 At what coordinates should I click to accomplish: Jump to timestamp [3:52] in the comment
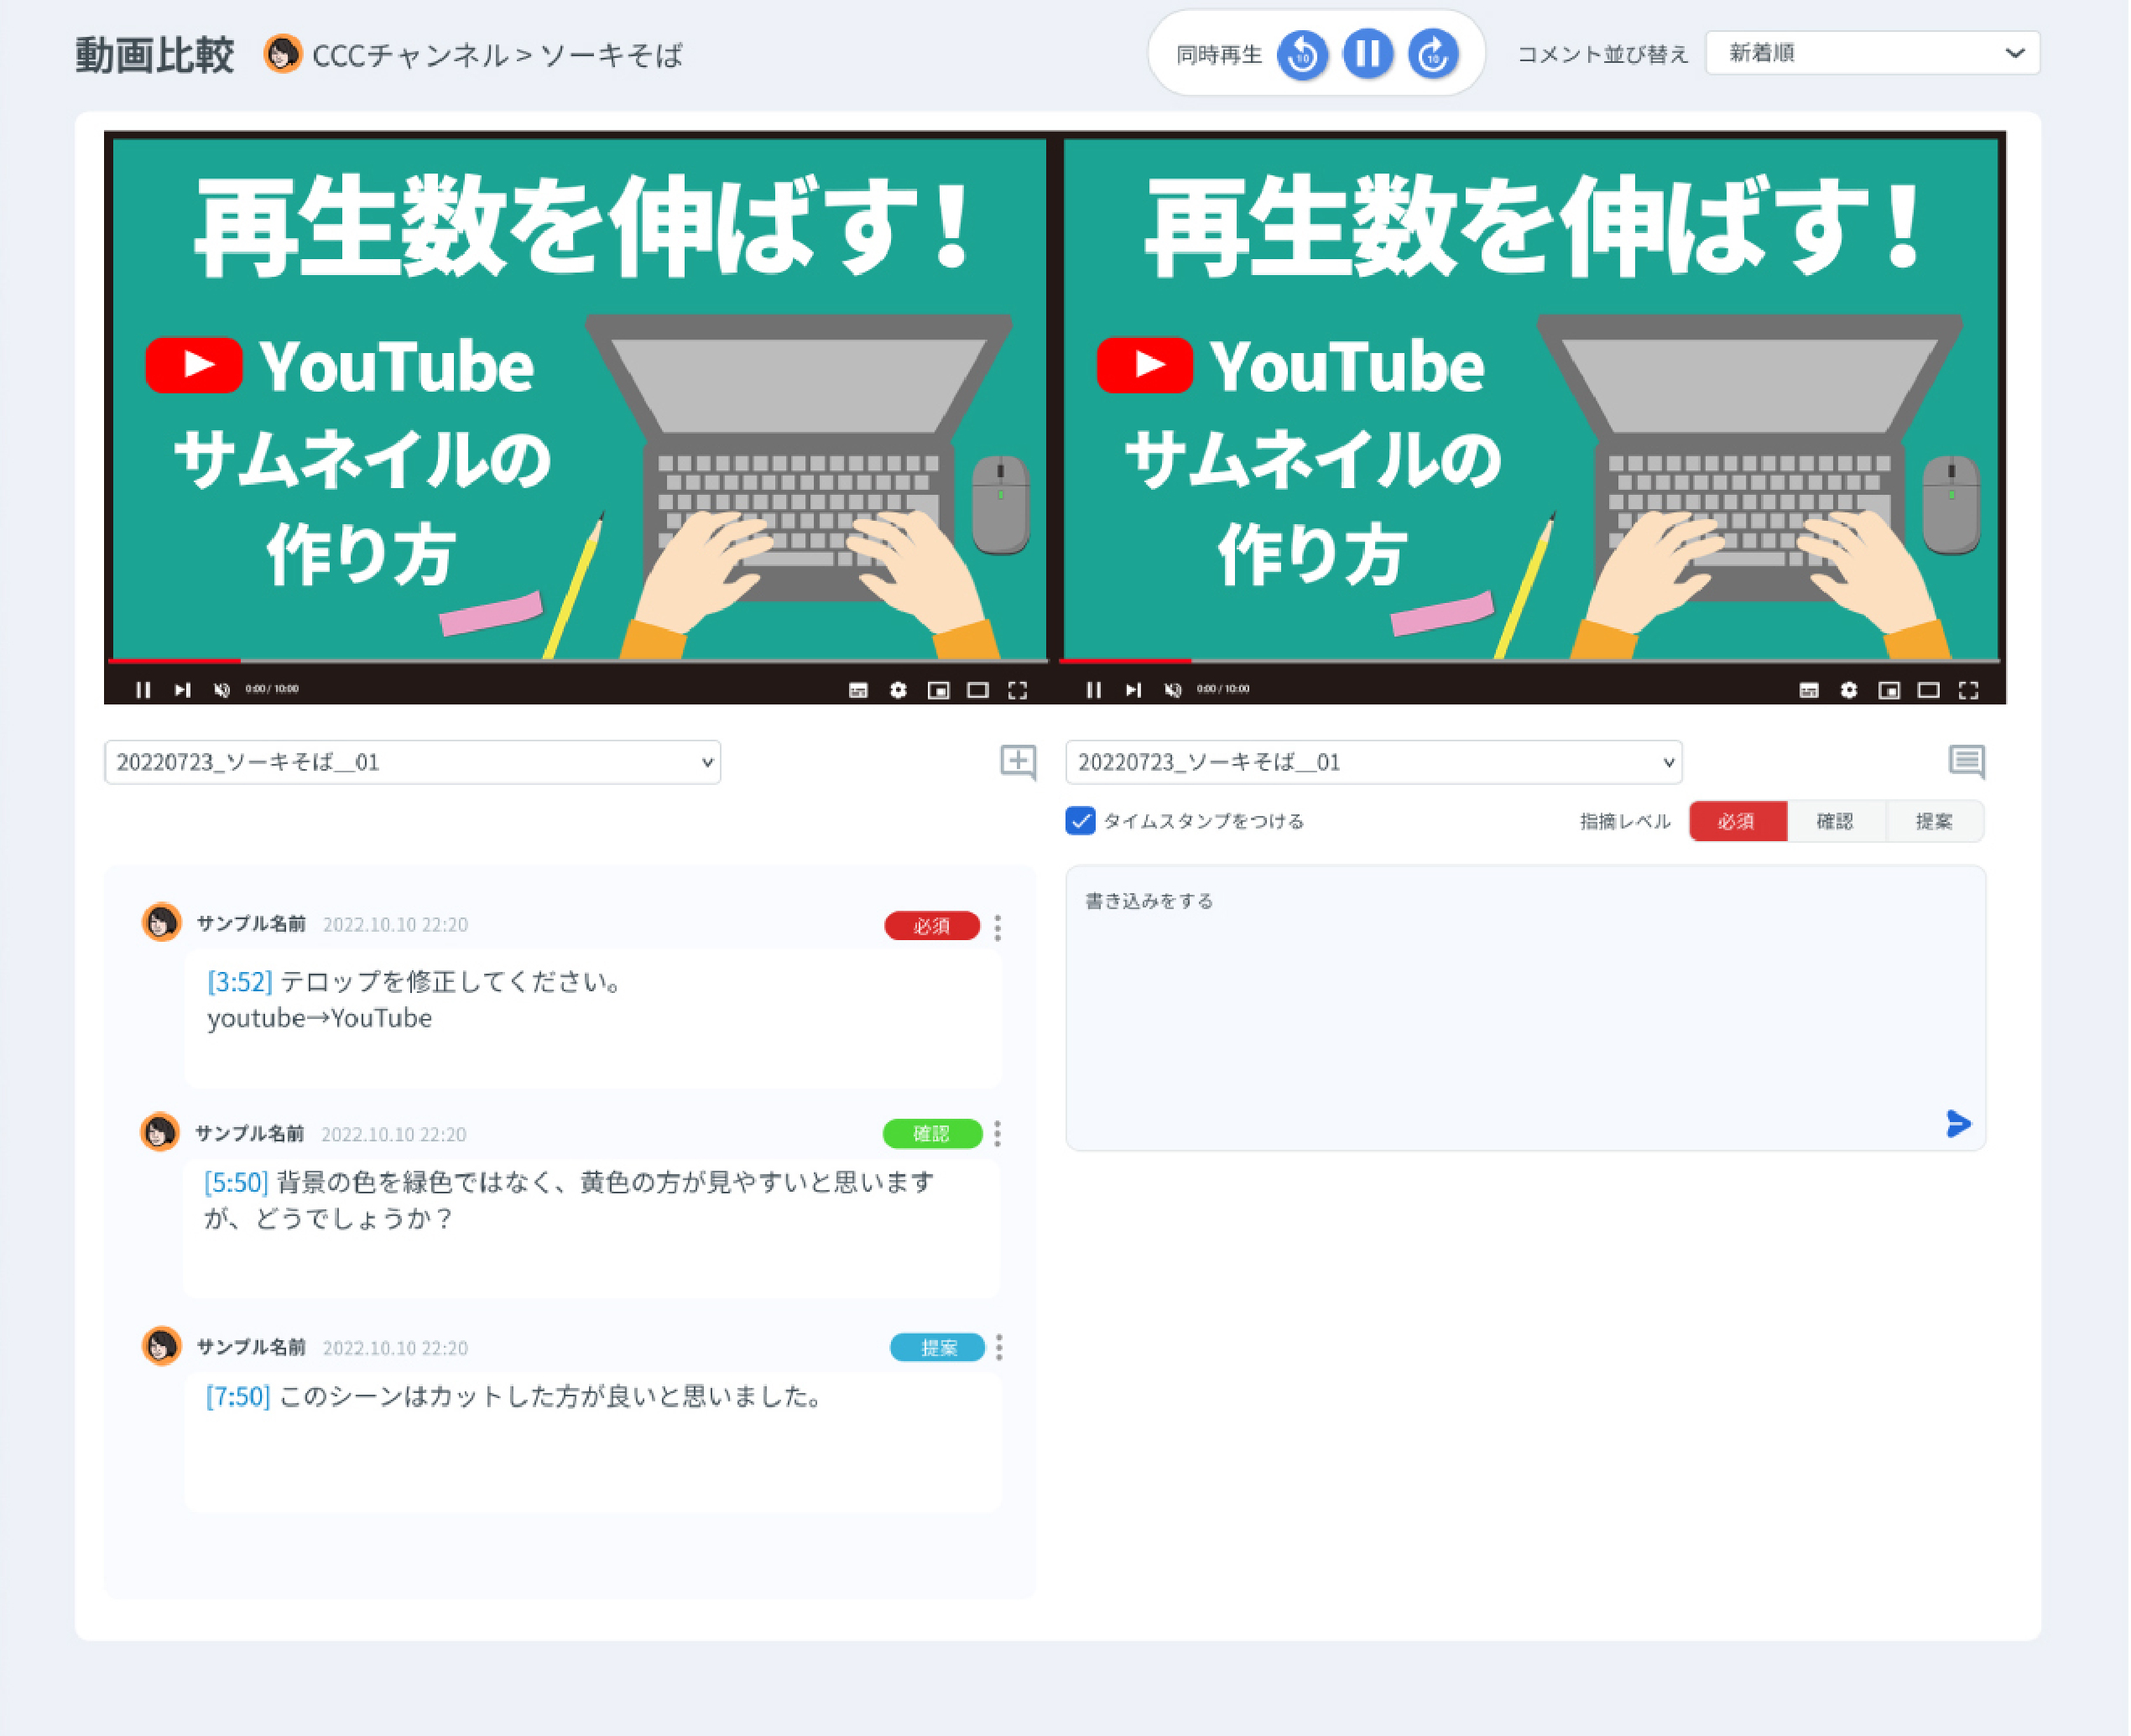coord(238,982)
